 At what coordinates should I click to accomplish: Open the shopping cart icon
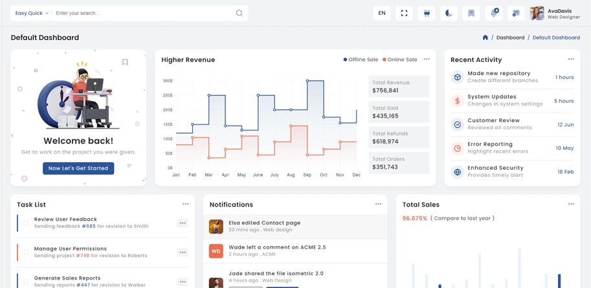click(x=427, y=13)
